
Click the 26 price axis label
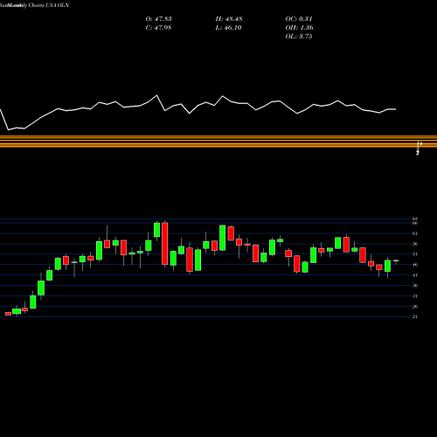click(415, 307)
